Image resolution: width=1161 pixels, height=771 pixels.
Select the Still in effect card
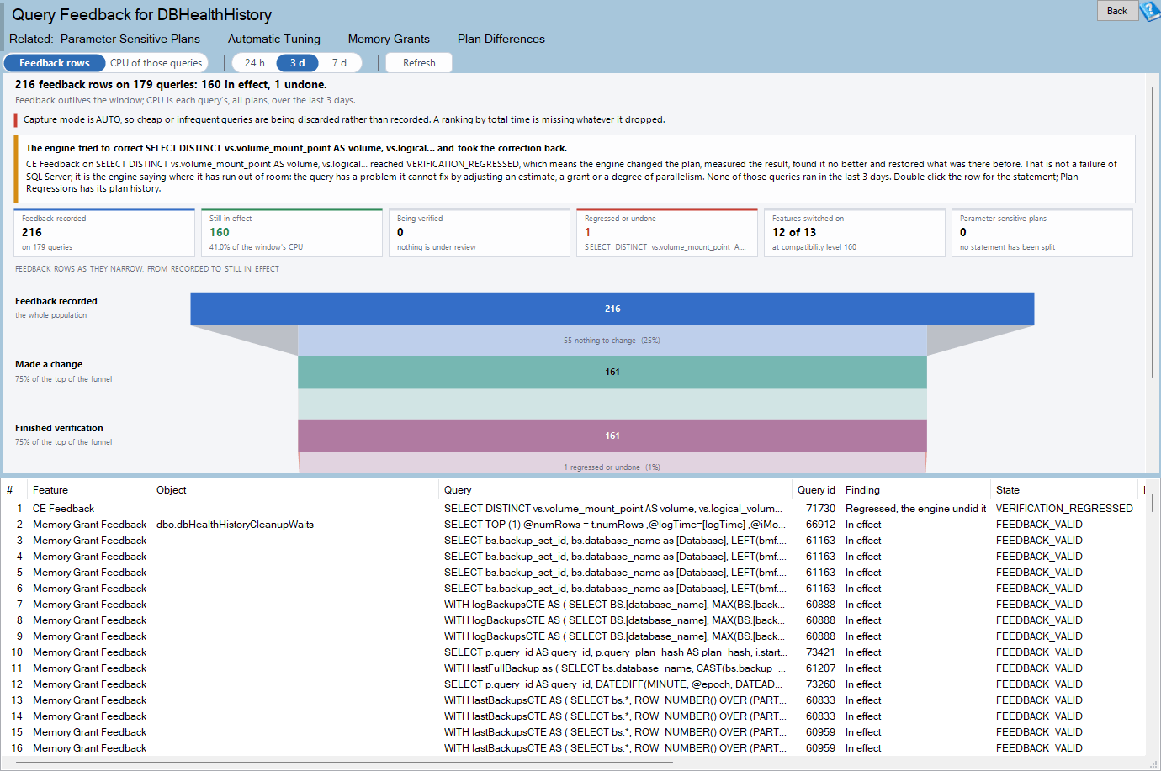292,232
